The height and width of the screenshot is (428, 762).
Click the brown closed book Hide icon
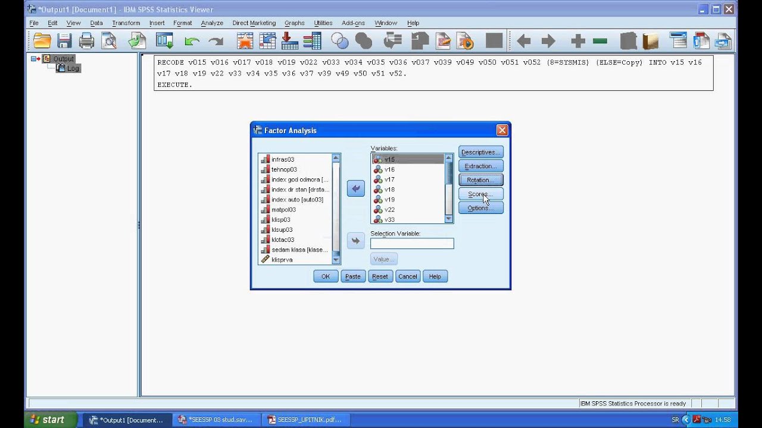651,41
